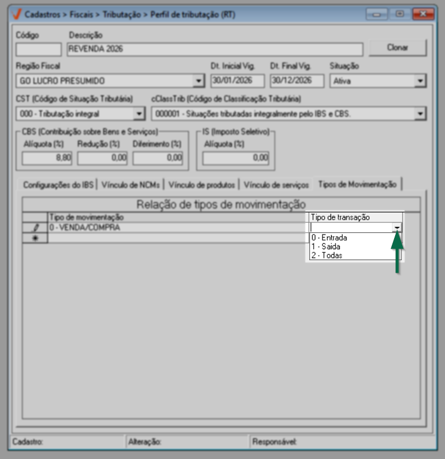This screenshot has width=445, height=459.
Task: Close the Perfil de tributação window
Action: coord(423,14)
